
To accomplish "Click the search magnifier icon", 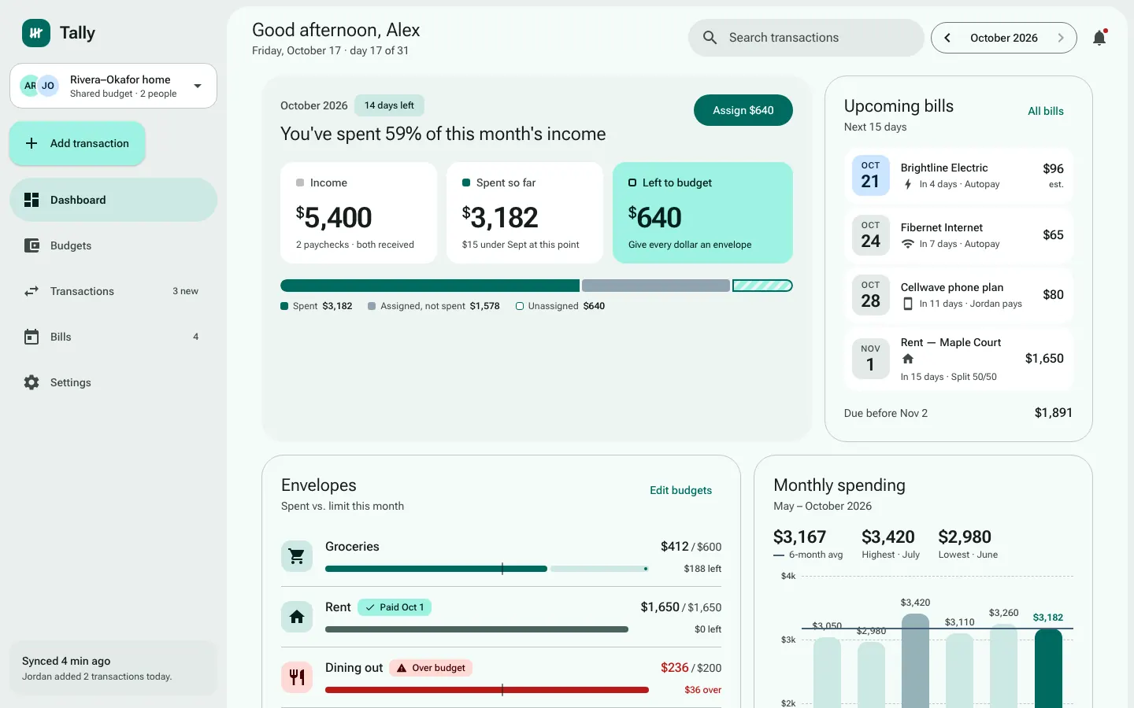I will click(x=710, y=38).
